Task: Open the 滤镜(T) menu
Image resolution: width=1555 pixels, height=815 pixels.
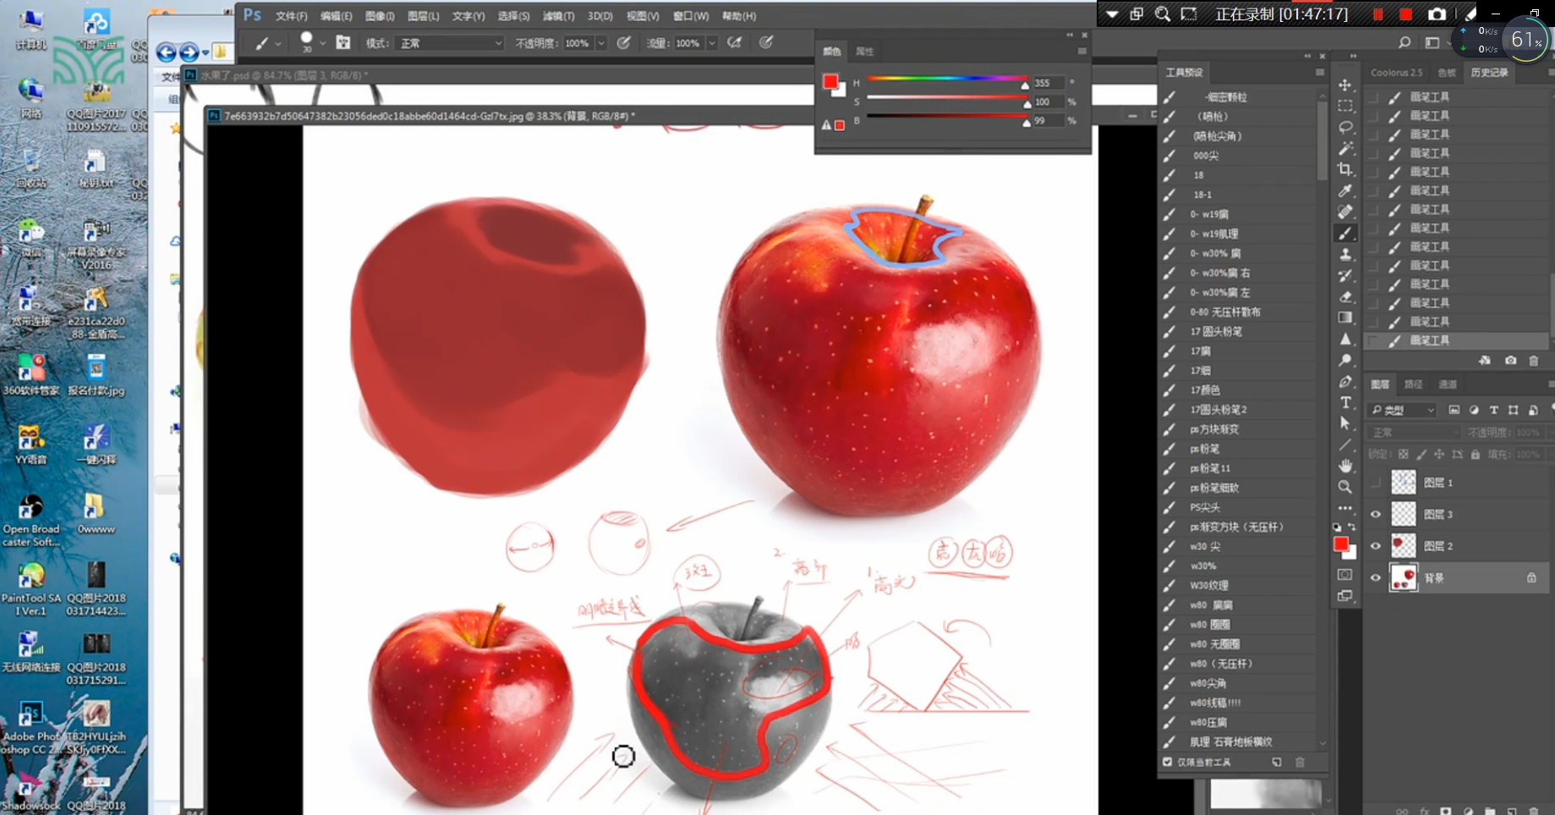Action: [x=558, y=16]
